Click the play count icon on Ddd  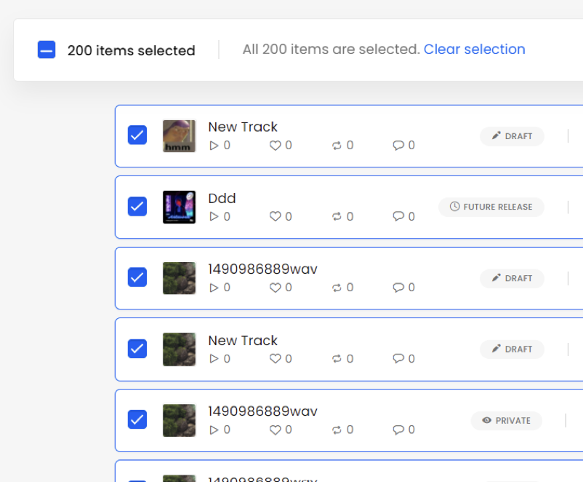(214, 216)
